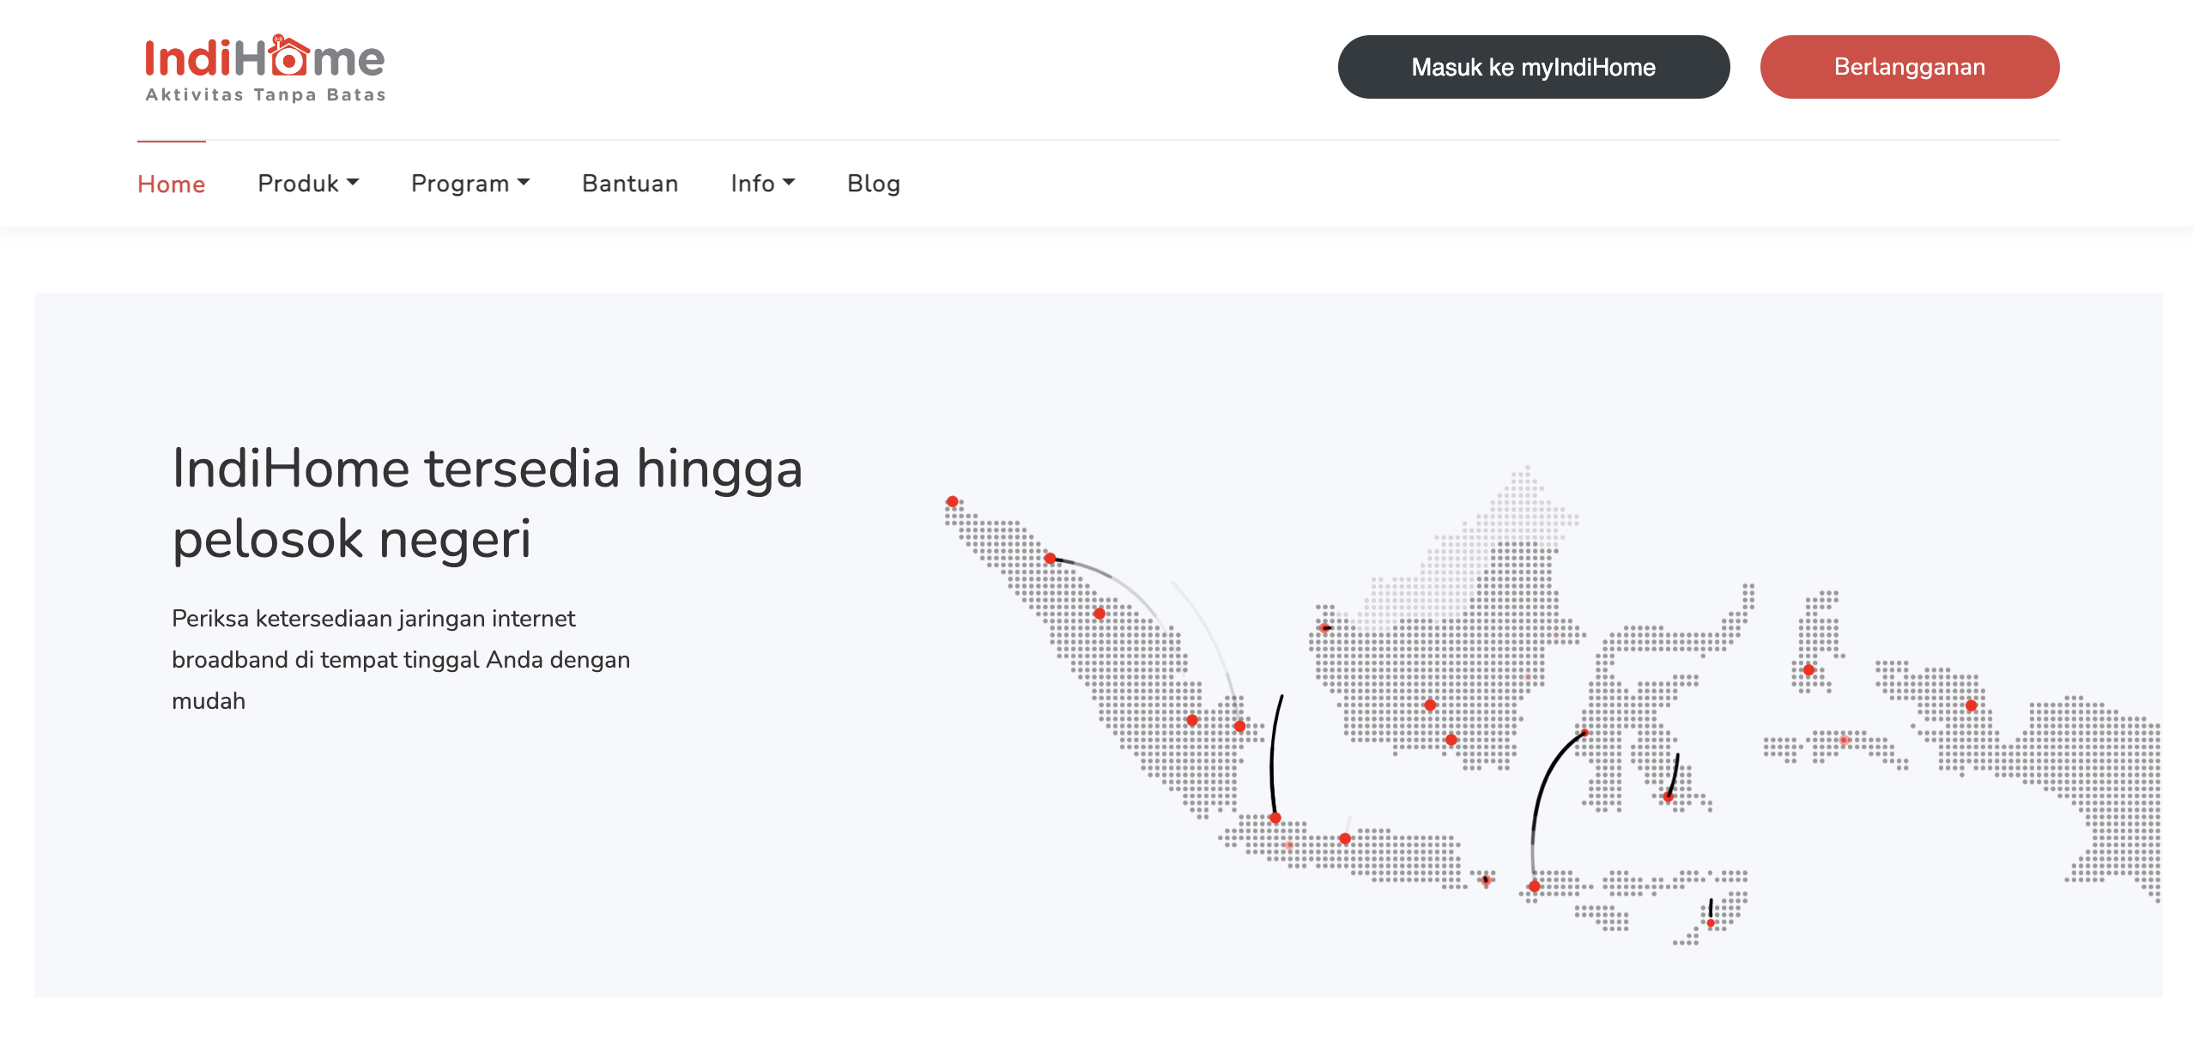2193x1059 pixels.
Task: Select the easternmost red marker in Papua
Action: [x=1972, y=705]
